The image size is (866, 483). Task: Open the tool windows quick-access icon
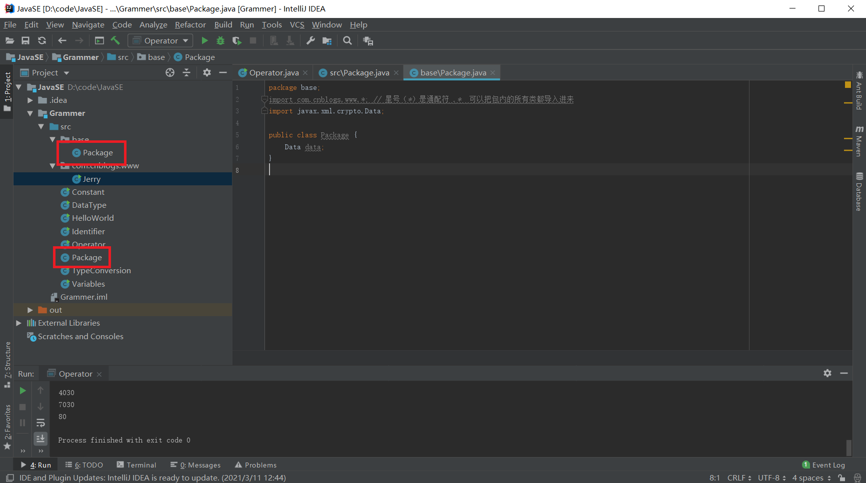click(x=9, y=478)
